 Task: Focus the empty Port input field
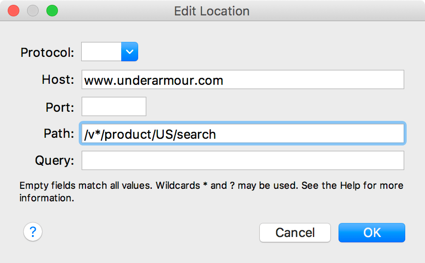(x=114, y=106)
